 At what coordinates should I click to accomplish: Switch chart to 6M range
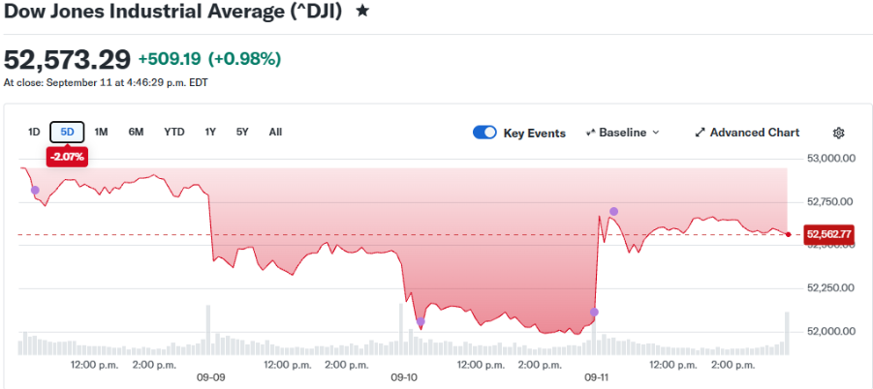136,133
